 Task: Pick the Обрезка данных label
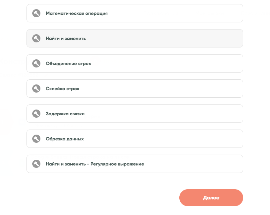[x=65, y=139]
